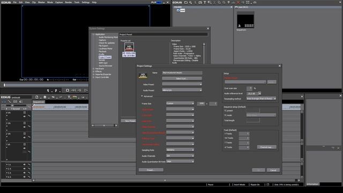The height and width of the screenshot is (193, 343).
Task: Click the redo icon in timeline toolbar
Action: click(61, 97)
